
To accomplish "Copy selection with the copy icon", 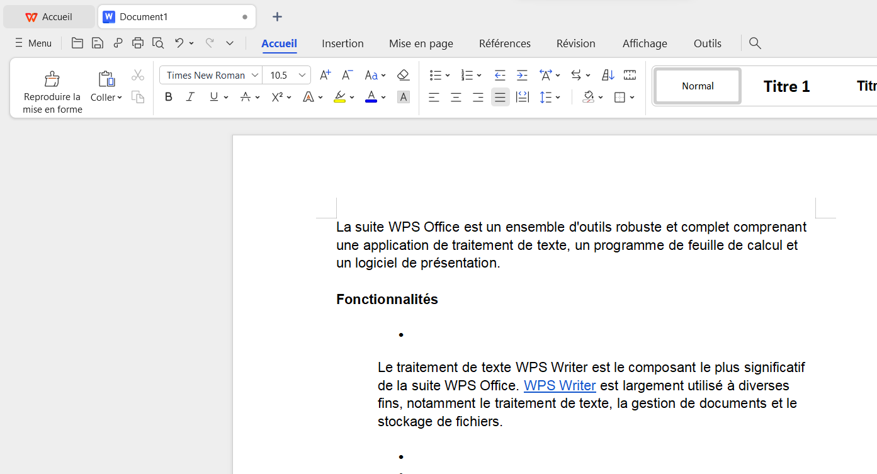I will [x=138, y=97].
